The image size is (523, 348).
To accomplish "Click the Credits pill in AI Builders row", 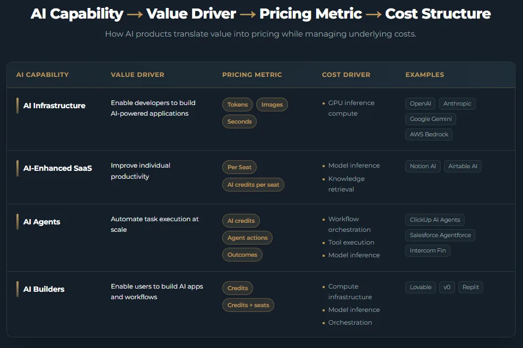I will (238, 288).
